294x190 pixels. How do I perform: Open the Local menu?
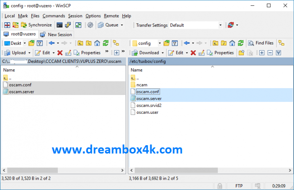(10, 16)
